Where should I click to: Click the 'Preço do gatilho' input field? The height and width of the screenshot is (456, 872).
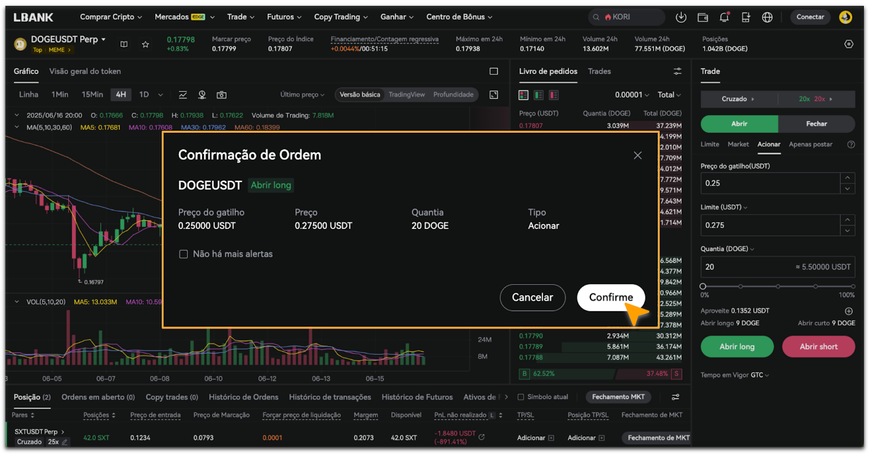pos(770,183)
